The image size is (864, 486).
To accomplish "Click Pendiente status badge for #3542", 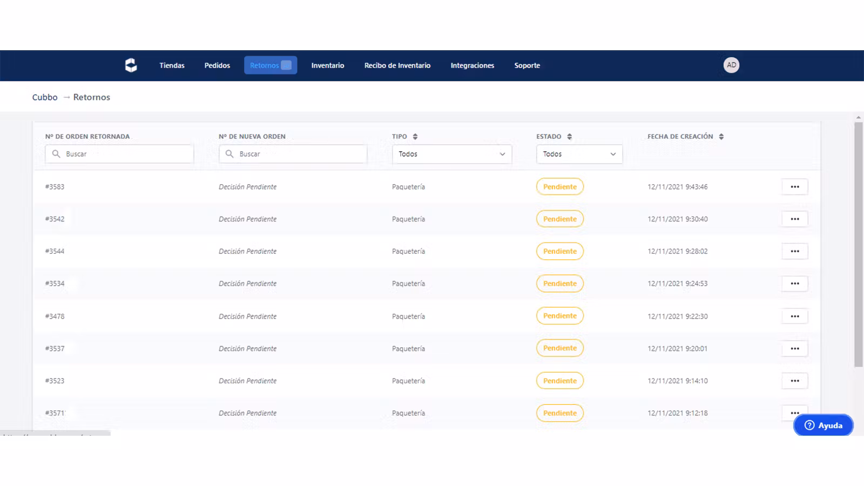I will tap(560, 219).
